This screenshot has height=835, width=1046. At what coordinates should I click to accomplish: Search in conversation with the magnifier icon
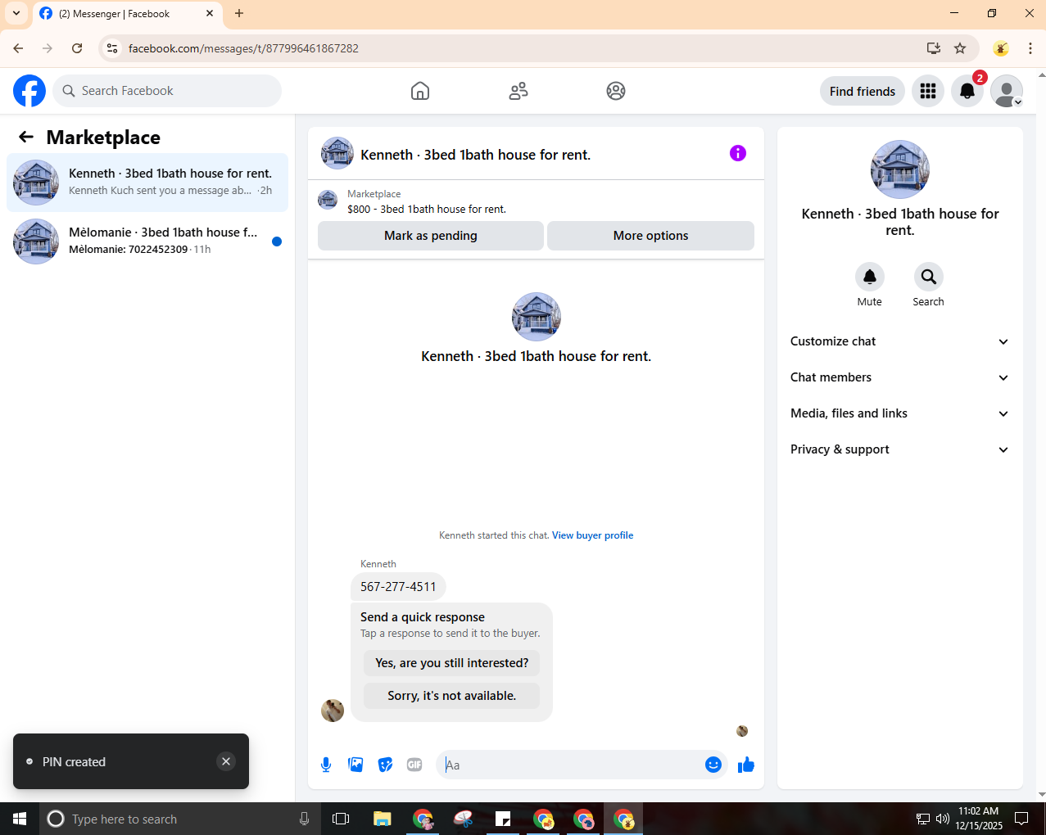tap(928, 277)
